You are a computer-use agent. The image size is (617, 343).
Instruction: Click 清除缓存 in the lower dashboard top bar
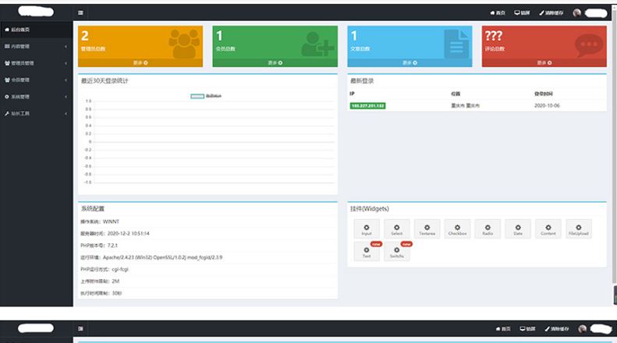pos(557,329)
